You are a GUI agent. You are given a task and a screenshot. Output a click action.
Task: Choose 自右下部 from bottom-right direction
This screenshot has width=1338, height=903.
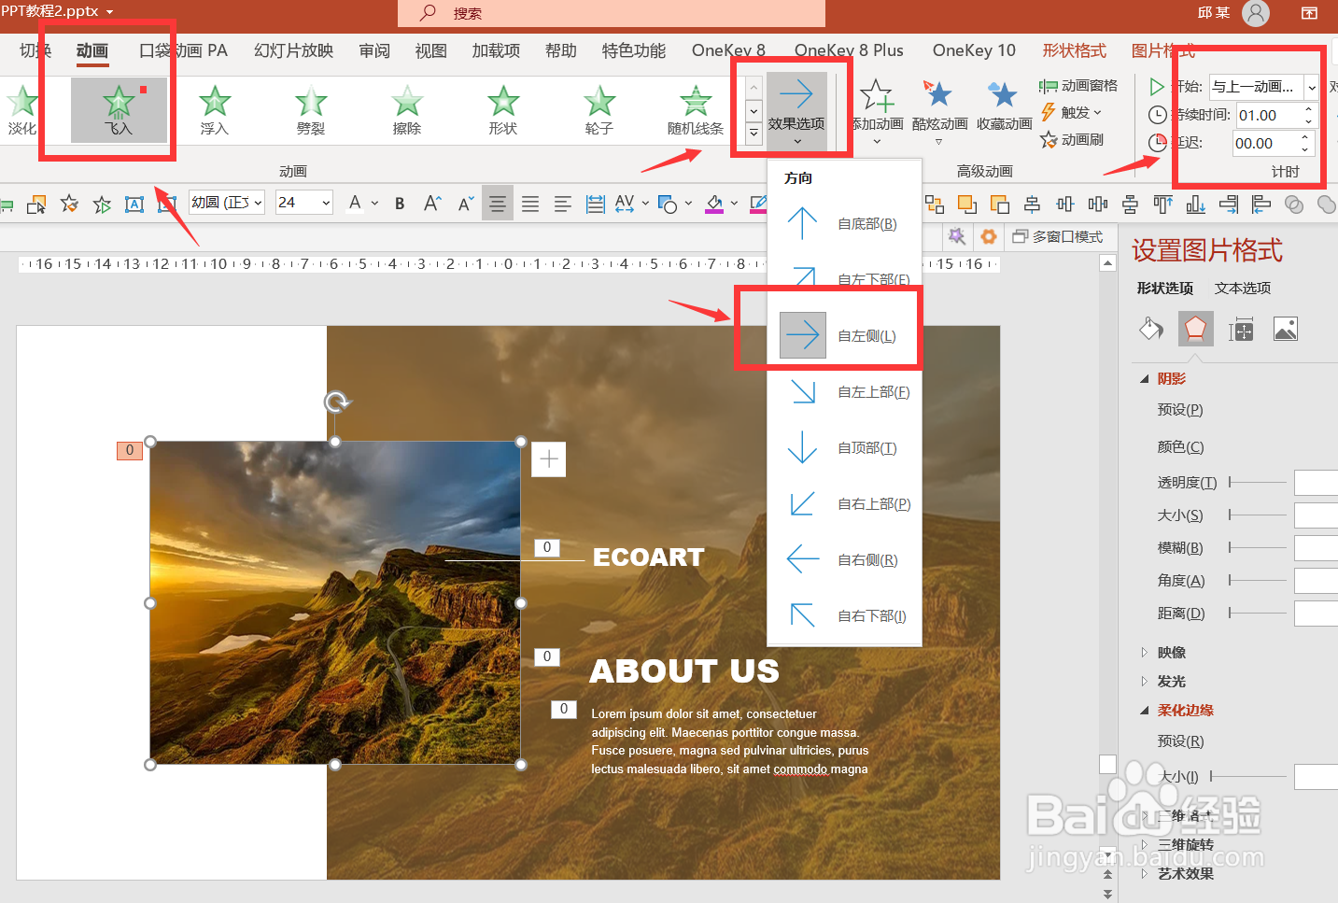(844, 615)
